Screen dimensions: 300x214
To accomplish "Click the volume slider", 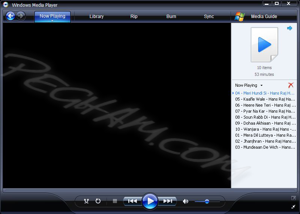I will tap(207, 201).
